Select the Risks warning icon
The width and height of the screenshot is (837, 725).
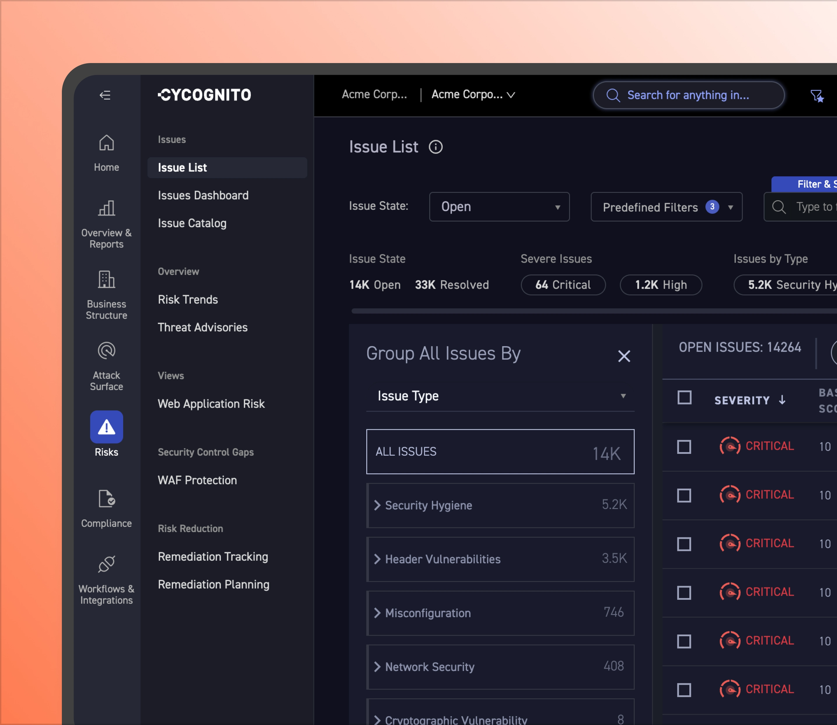click(107, 427)
